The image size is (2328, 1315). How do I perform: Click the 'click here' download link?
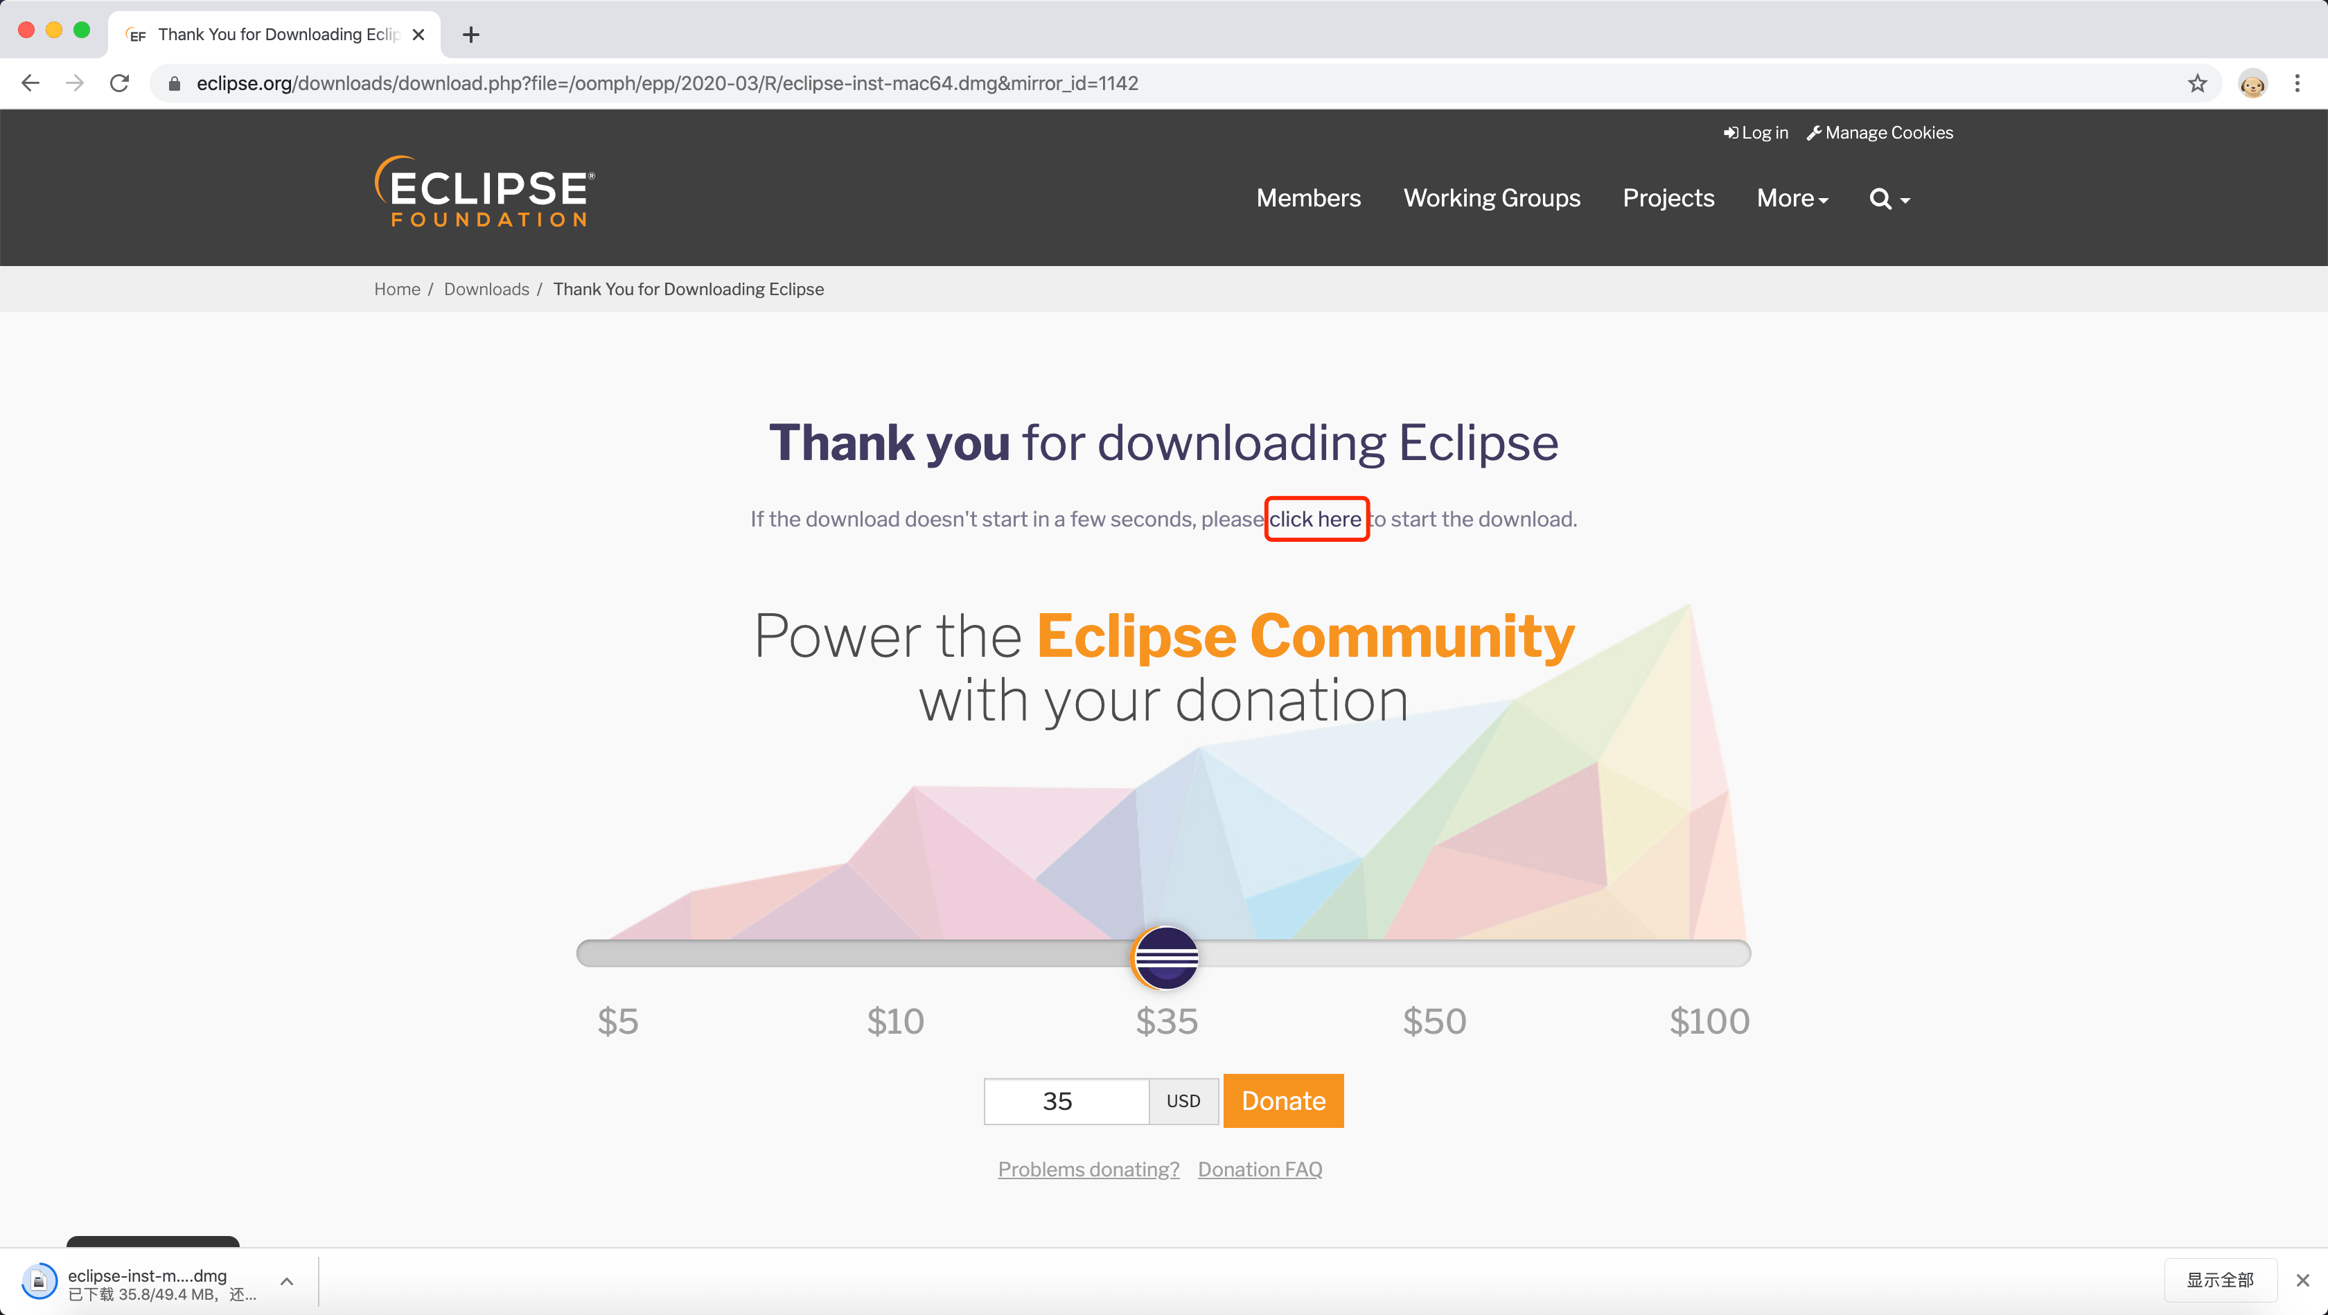pos(1315,519)
